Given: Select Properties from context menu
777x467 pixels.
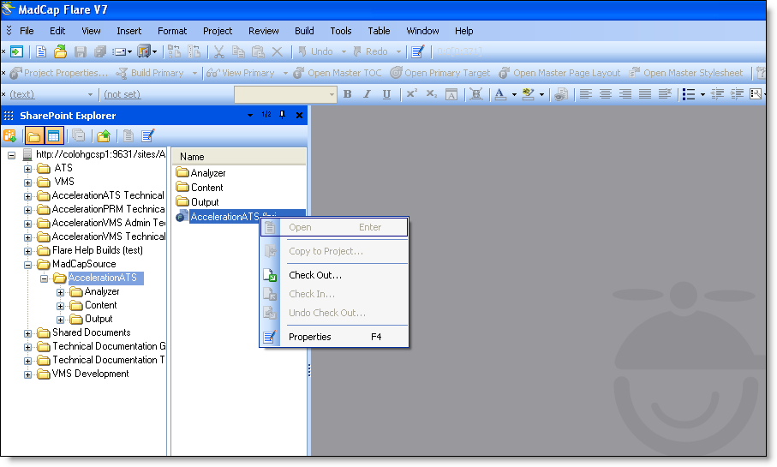Looking at the screenshot, I should tap(334, 337).
